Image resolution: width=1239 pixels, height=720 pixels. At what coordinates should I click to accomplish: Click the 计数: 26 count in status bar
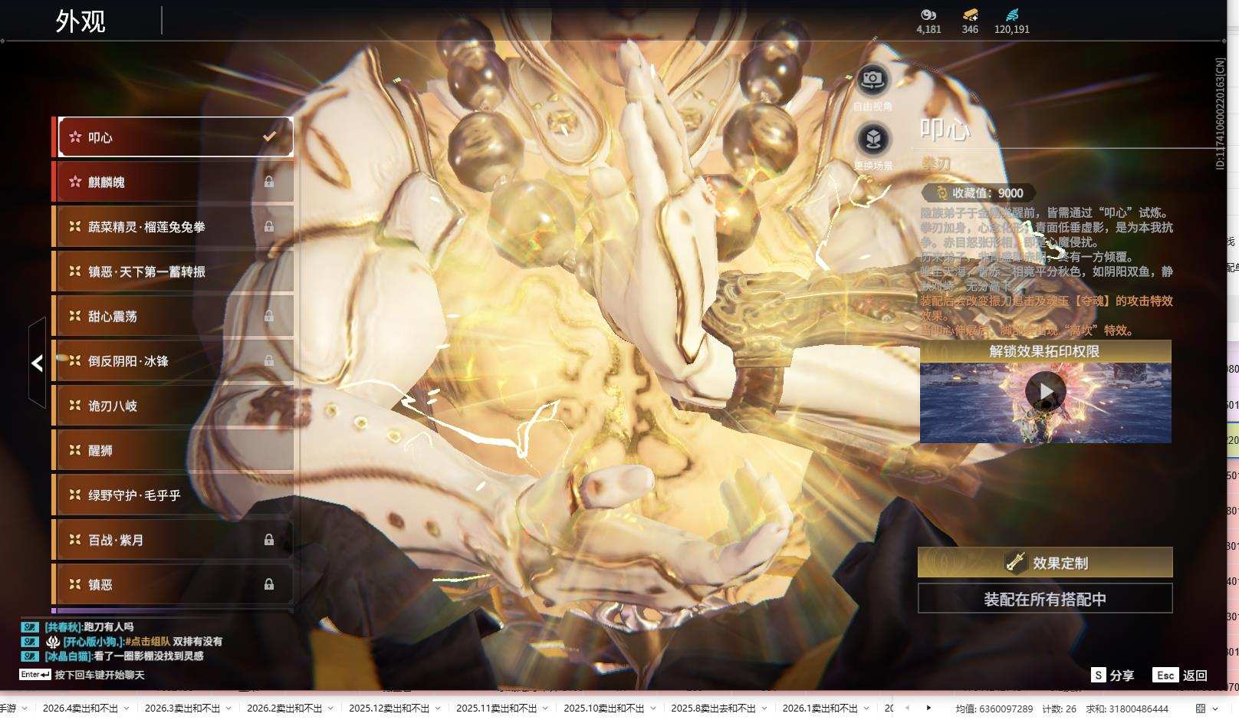tap(1060, 708)
